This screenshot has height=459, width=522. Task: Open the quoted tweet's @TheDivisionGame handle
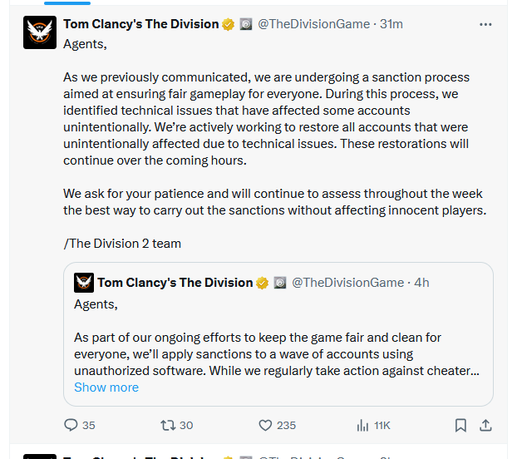pos(348,283)
